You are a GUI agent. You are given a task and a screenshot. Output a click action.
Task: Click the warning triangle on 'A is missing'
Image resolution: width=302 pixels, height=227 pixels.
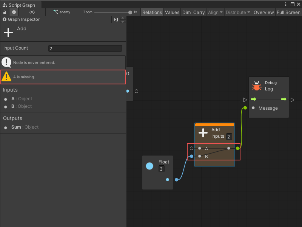click(x=6, y=77)
